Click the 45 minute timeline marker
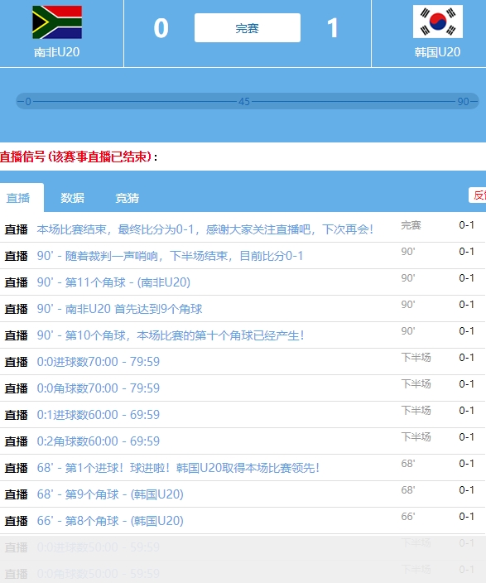The width and height of the screenshot is (486, 583). coord(244,102)
